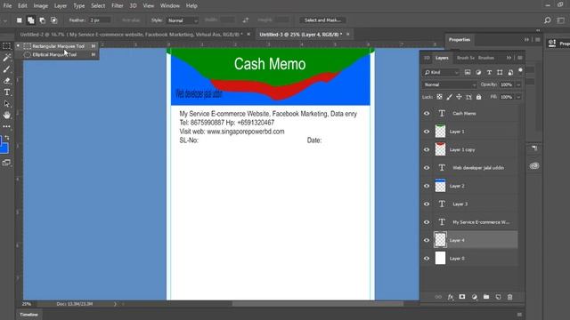570x320 pixels.
Task: Open the layer Kind filter dropdown
Action: (x=441, y=72)
